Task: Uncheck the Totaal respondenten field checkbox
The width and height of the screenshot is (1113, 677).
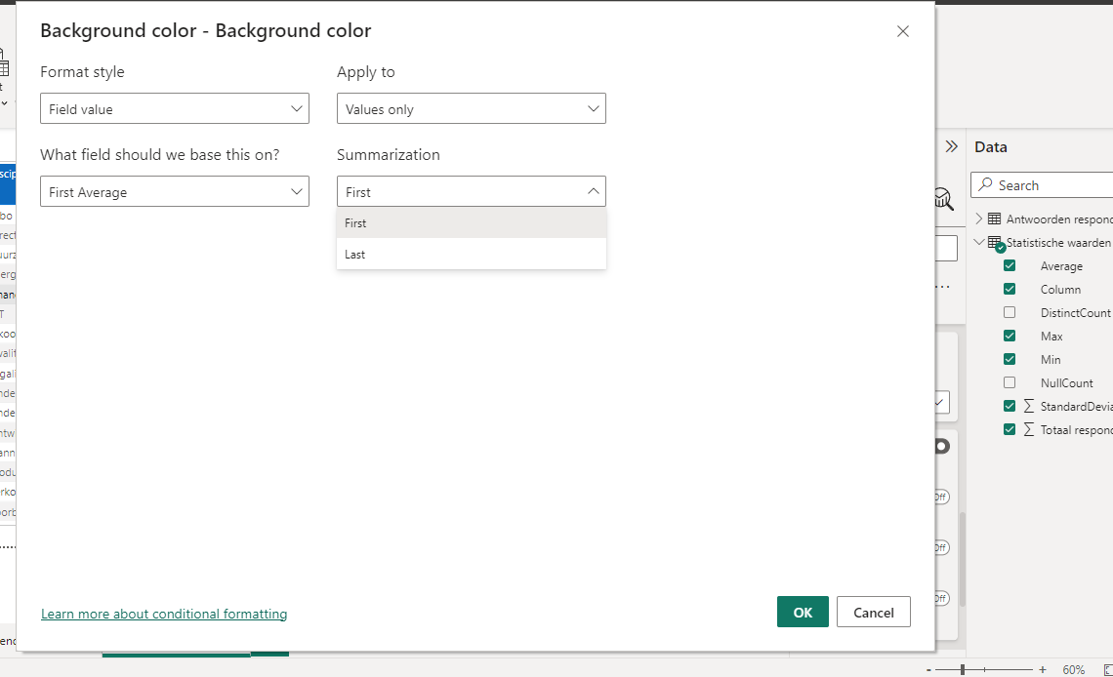Action: [x=1010, y=429]
